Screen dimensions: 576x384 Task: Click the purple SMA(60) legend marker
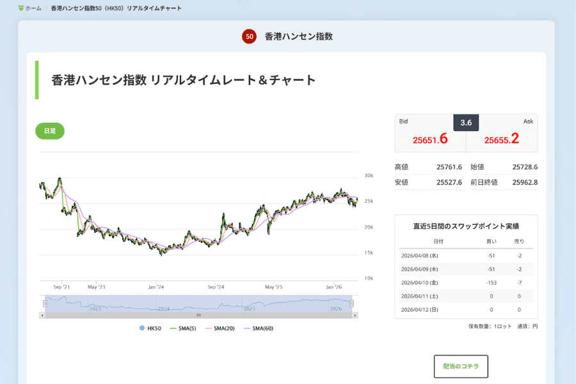click(248, 327)
